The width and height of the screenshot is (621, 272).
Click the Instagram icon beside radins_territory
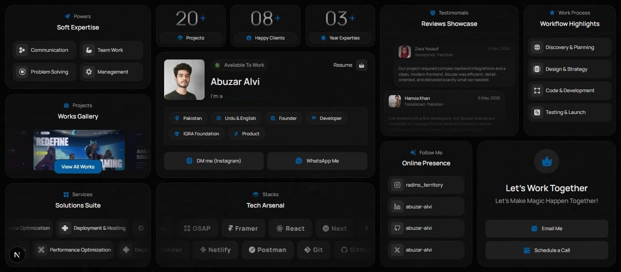pyautogui.click(x=397, y=185)
